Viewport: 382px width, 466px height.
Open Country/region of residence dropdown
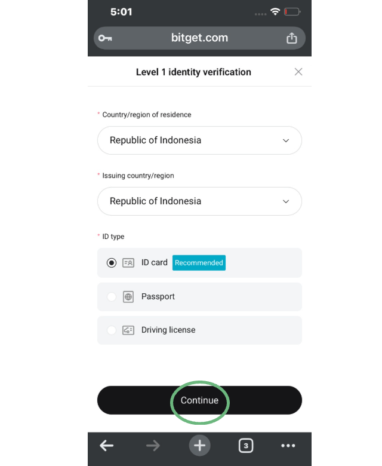[199, 140]
